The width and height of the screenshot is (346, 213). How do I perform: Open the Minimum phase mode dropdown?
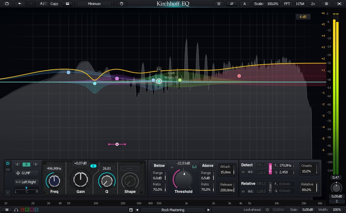(x=94, y=4)
